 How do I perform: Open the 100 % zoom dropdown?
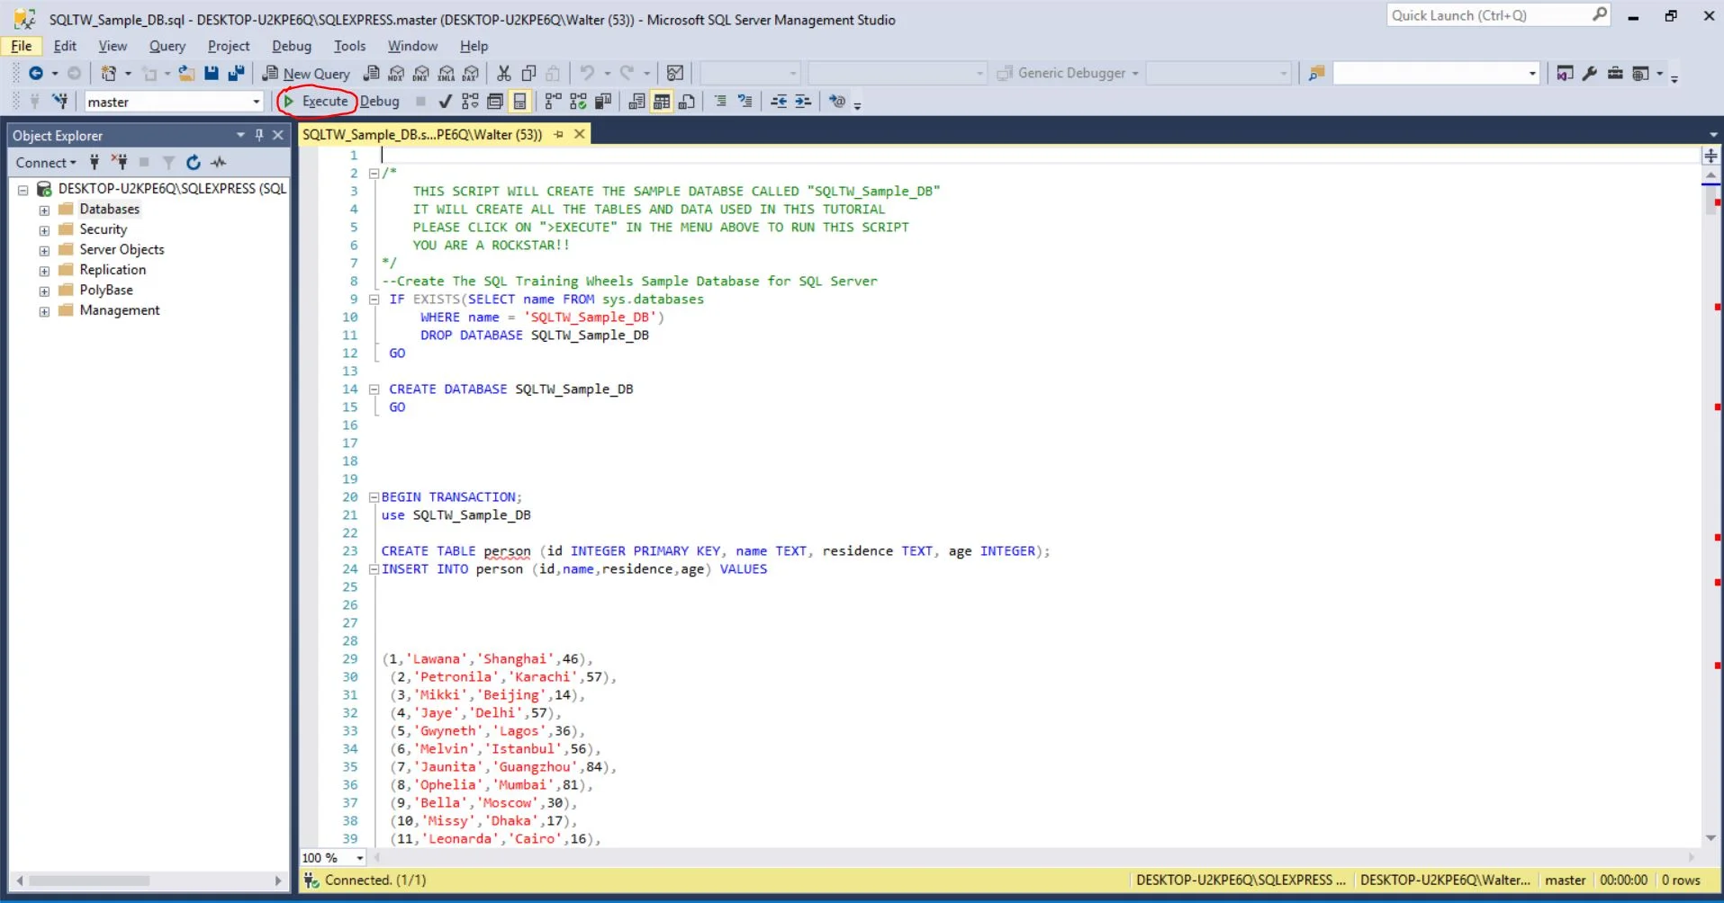pyautogui.click(x=359, y=858)
